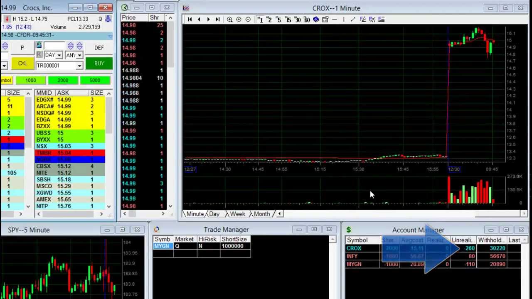The image size is (532, 299).
Task: Switch chart to 15-minute interval icon
Action: pyautogui.click(x=288, y=20)
